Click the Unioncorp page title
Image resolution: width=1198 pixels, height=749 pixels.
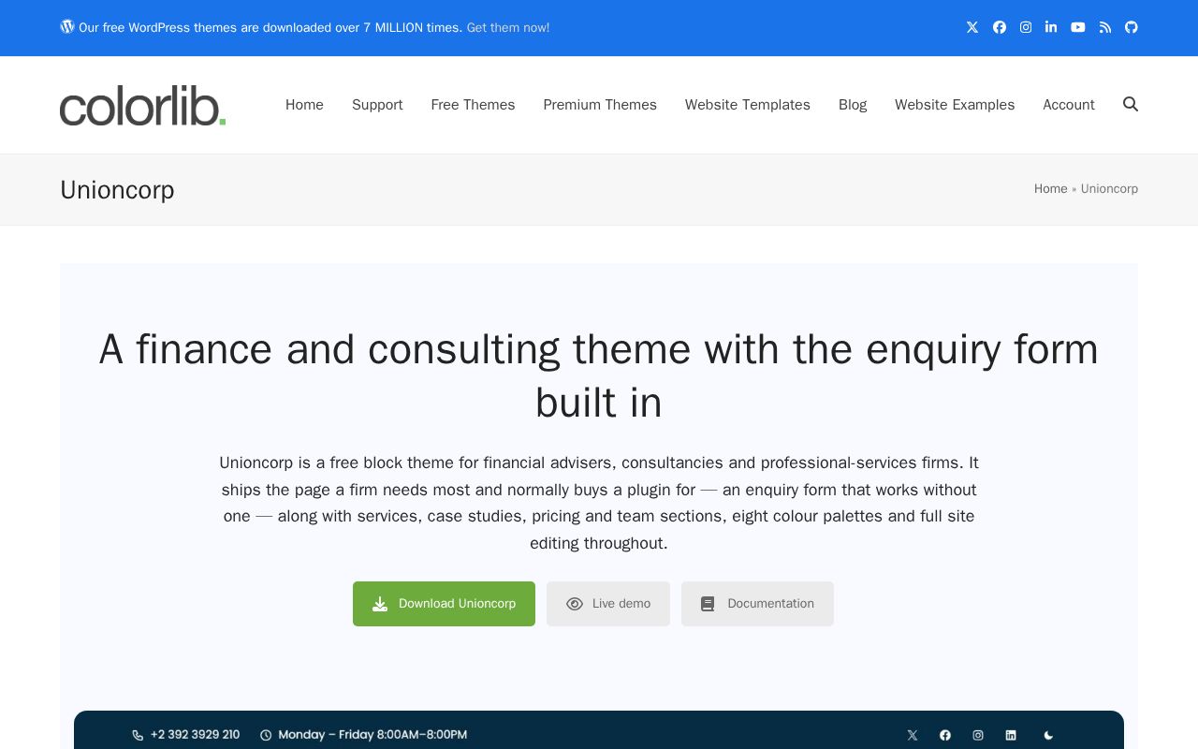click(x=117, y=189)
